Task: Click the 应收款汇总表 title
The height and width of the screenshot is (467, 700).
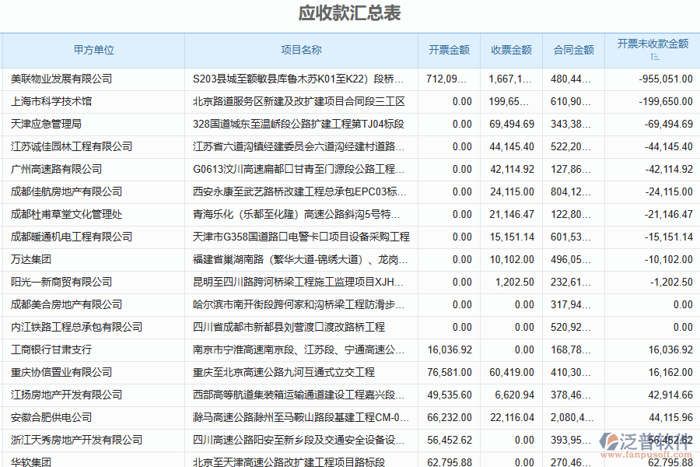Action: click(349, 12)
